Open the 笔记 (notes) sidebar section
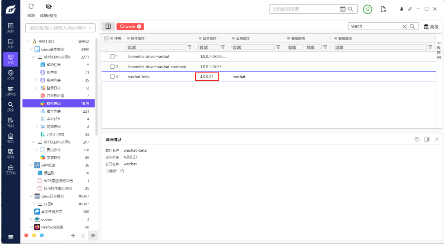 (10, 122)
